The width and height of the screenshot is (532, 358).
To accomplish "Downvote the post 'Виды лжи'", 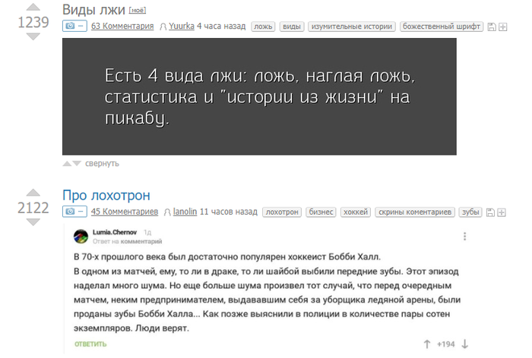I will [33, 36].
